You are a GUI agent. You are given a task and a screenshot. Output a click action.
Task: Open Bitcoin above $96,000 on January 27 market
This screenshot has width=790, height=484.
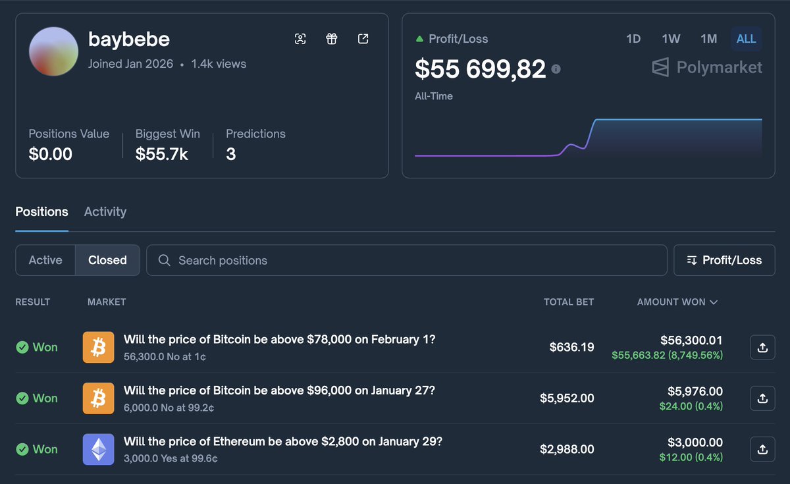pyautogui.click(x=279, y=390)
